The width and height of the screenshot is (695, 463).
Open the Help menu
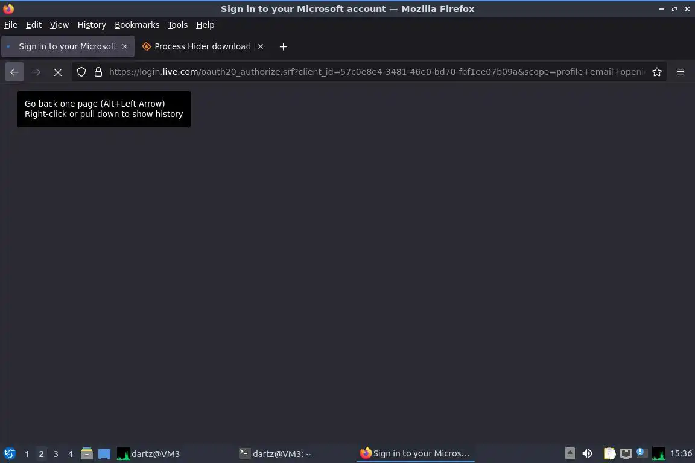[205, 25]
